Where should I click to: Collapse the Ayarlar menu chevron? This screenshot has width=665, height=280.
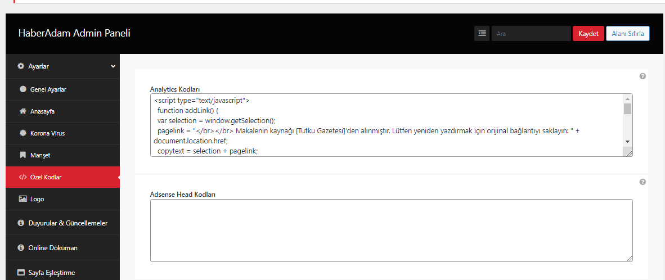click(x=113, y=66)
